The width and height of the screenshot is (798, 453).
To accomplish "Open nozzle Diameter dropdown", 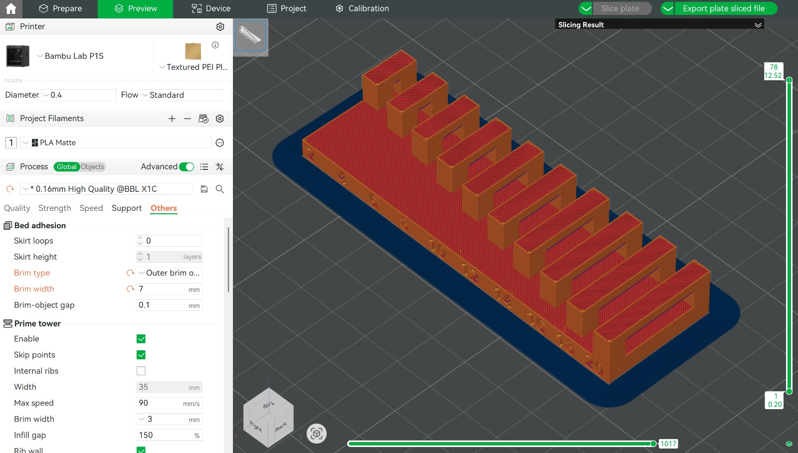I will (x=79, y=95).
